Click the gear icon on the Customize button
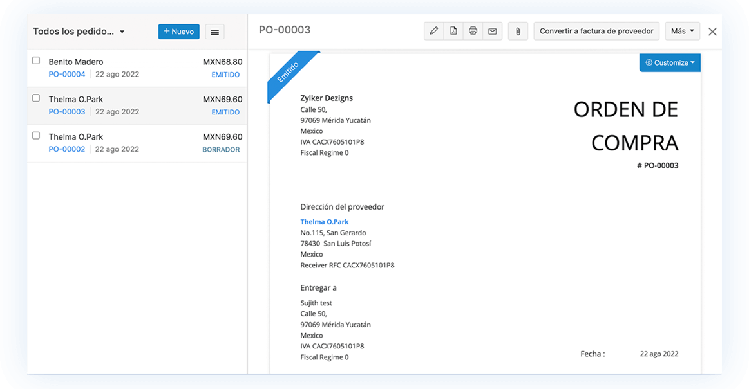The height and width of the screenshot is (389, 749). pyautogui.click(x=649, y=62)
